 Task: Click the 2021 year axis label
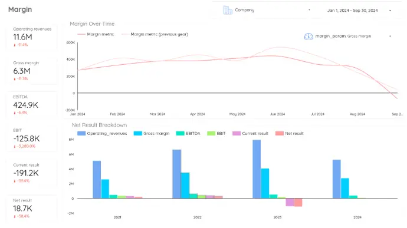point(117,217)
